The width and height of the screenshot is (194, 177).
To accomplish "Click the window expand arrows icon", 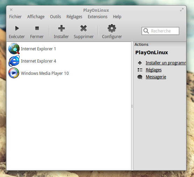I will [182, 10].
